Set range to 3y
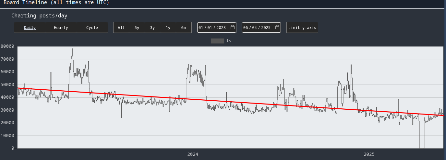Screen dimensions: 446x160 pyautogui.click(x=152, y=28)
